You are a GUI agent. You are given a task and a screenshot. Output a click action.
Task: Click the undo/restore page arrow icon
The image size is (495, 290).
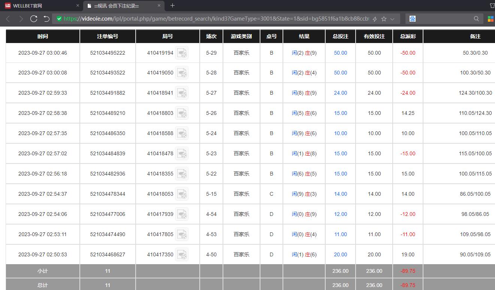point(46,19)
